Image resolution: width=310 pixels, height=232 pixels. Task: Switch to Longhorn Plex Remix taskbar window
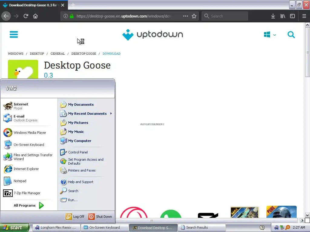(56, 227)
